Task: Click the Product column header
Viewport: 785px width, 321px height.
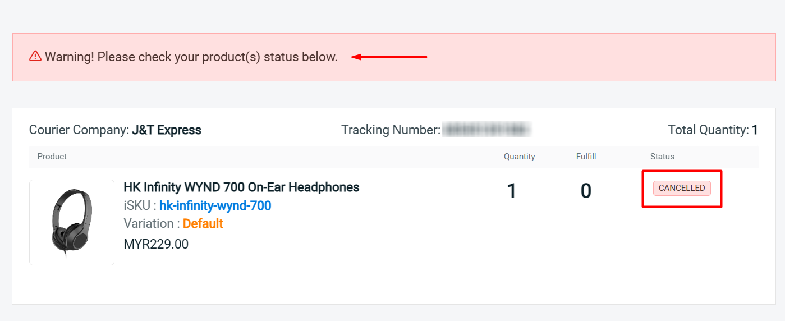Action: (x=52, y=157)
